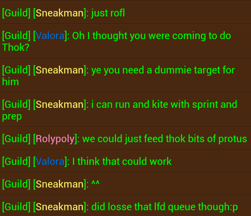This screenshot has width=251, height=216.
Task: Select Guild tag on the lfd queue message
Action: pyautogui.click(x=16, y=207)
